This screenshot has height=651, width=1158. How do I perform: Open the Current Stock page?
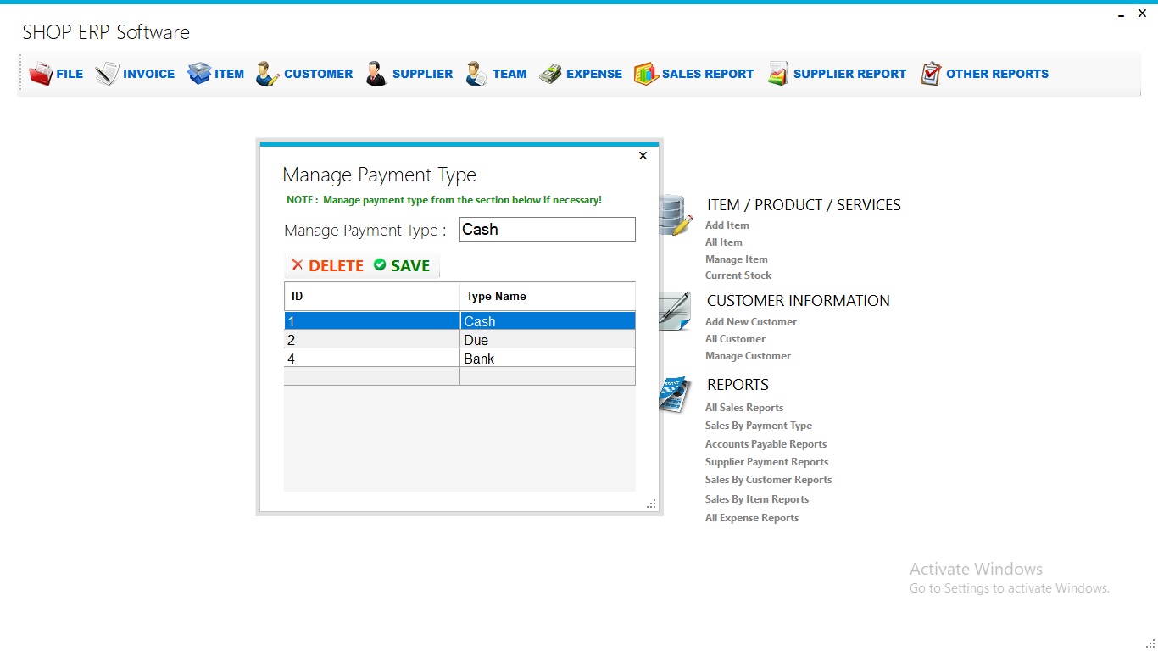738,275
